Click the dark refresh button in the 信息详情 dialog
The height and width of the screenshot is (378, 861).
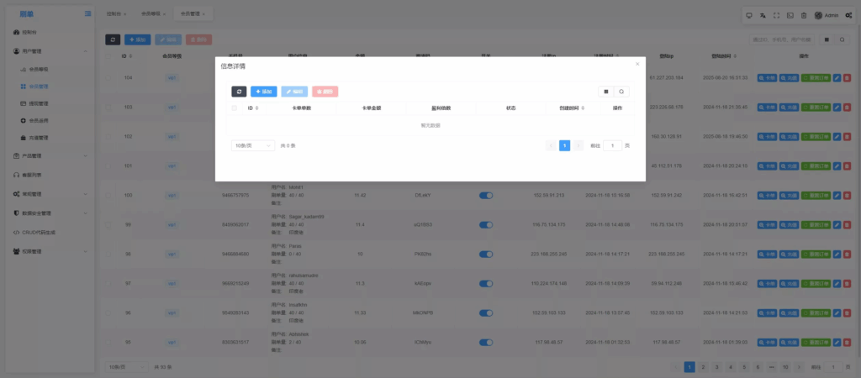point(239,91)
